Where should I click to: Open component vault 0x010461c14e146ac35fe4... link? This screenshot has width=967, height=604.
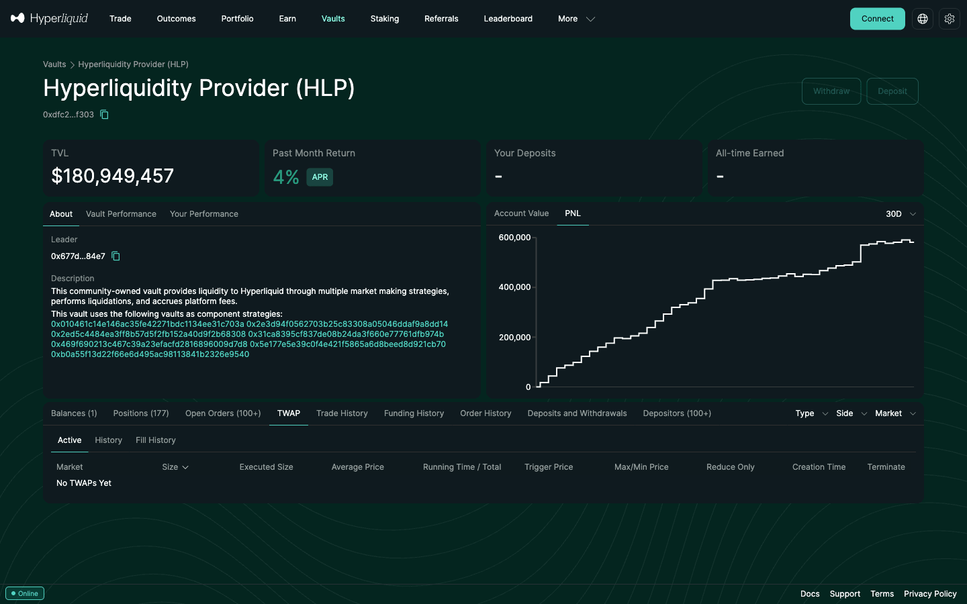click(148, 324)
